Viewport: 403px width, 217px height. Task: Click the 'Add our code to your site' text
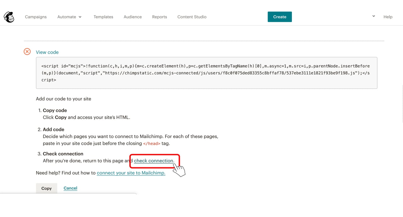64,99
